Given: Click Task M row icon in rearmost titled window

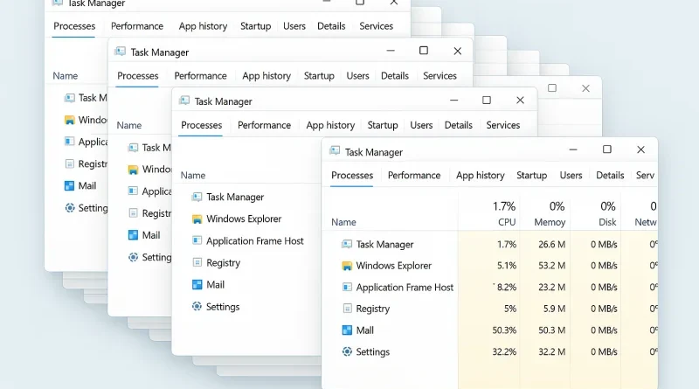Looking at the screenshot, I should (69, 98).
